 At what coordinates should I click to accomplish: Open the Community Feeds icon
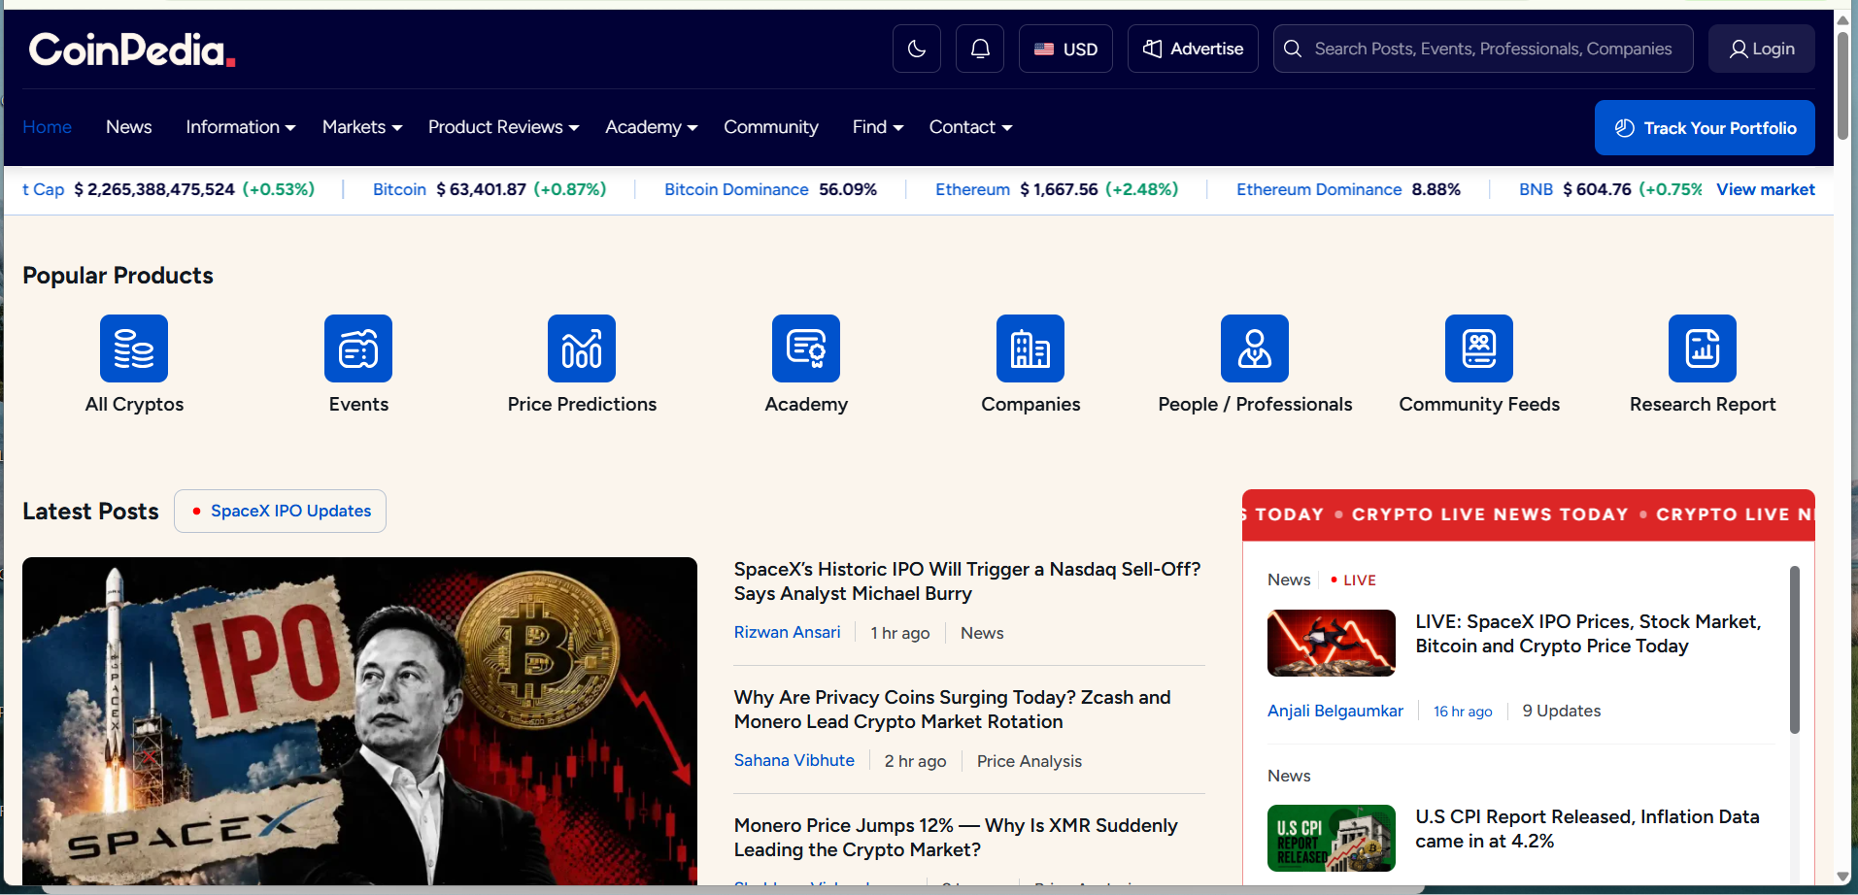(1479, 348)
